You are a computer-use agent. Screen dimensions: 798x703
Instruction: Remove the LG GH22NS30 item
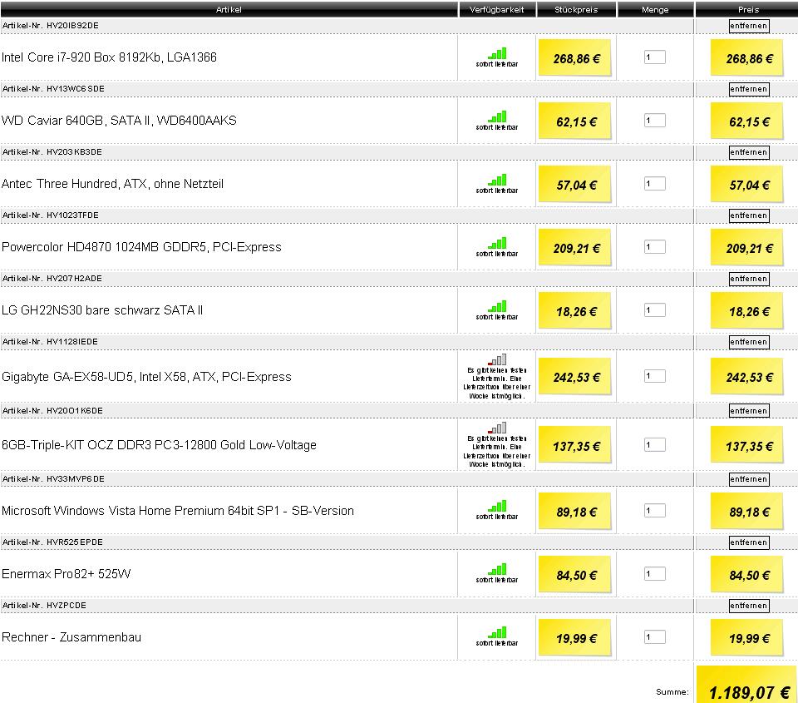(749, 279)
